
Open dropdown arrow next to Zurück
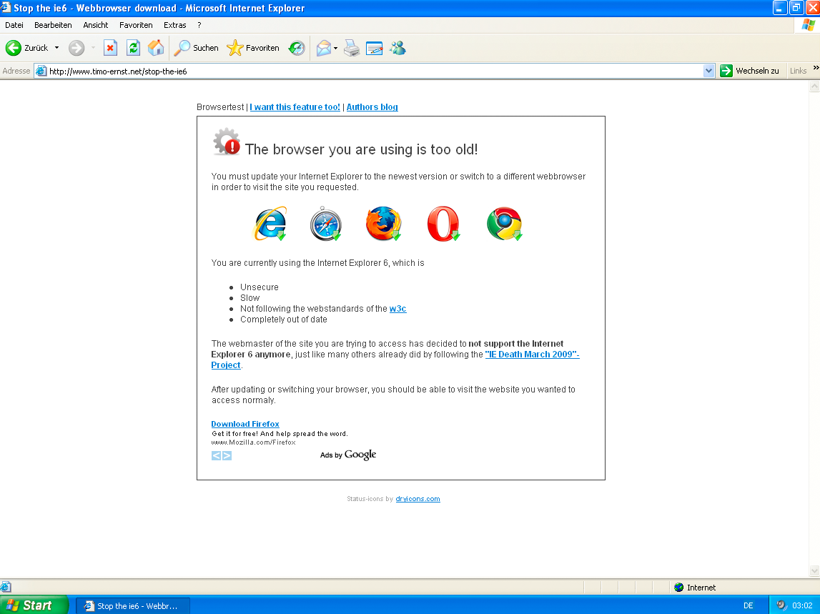pyautogui.click(x=56, y=48)
